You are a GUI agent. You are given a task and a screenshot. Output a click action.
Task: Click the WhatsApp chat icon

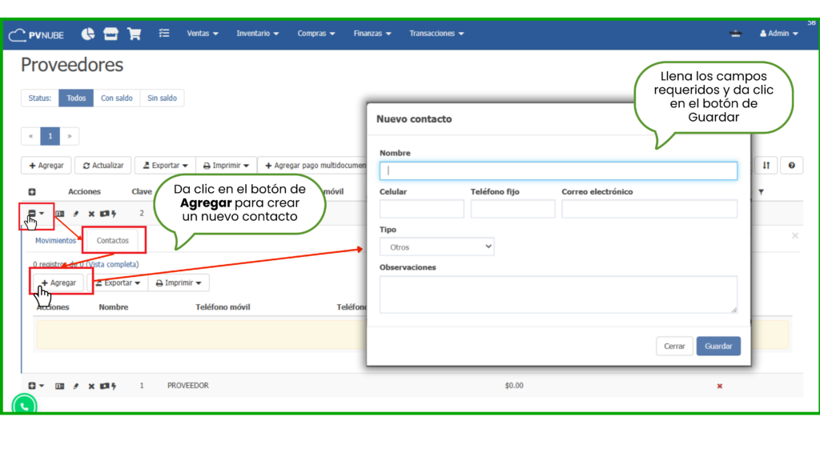(x=24, y=406)
